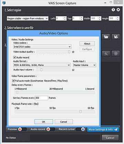Click the gear settings icon button
The height and width of the screenshot is (144, 124).
coord(116,54)
